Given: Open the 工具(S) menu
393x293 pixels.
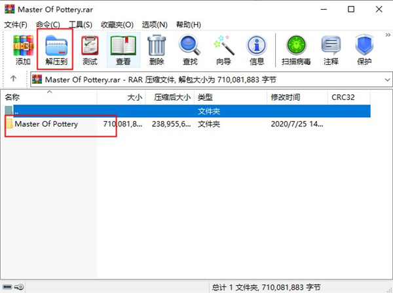Looking at the screenshot, I should click(x=81, y=24).
